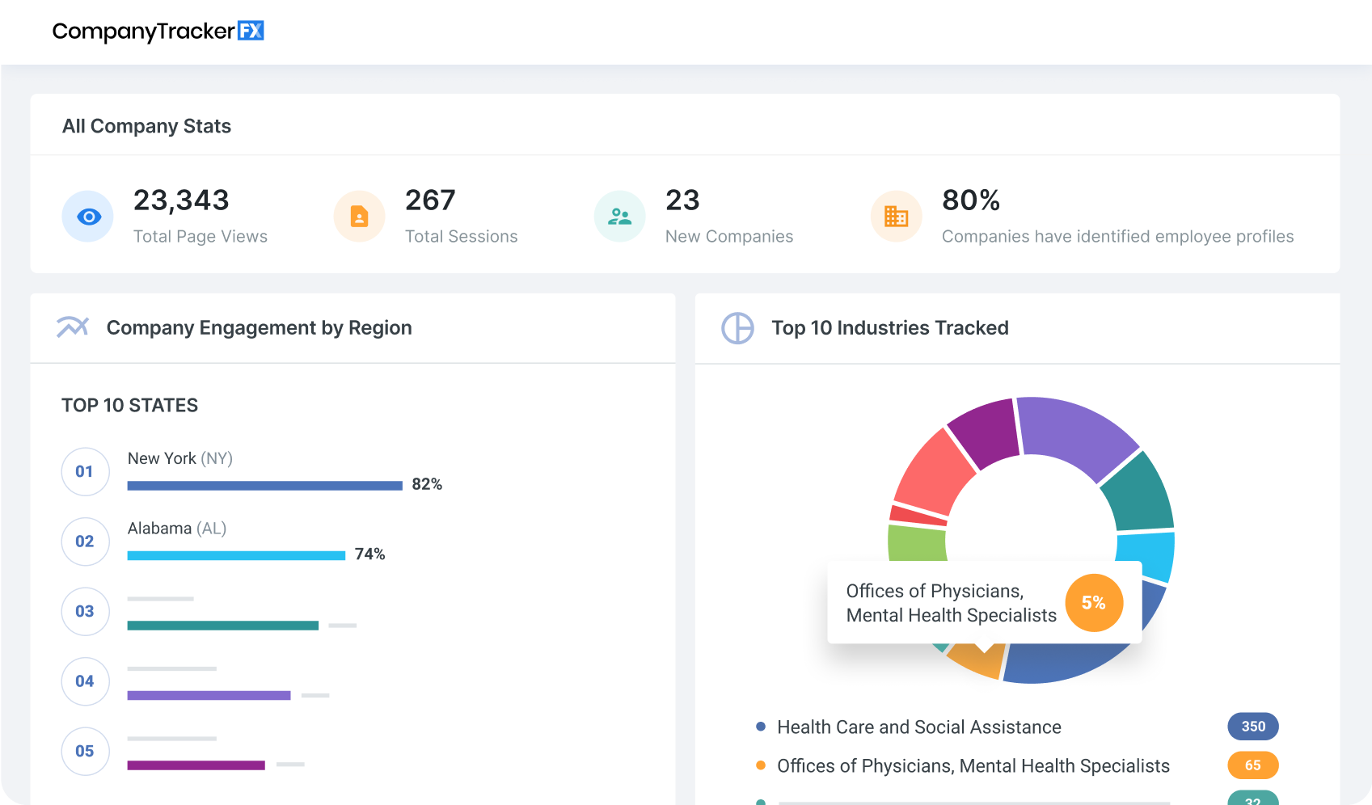Click the eye icon beside Total Page Views
This screenshot has width=1372, height=805.
87,216
